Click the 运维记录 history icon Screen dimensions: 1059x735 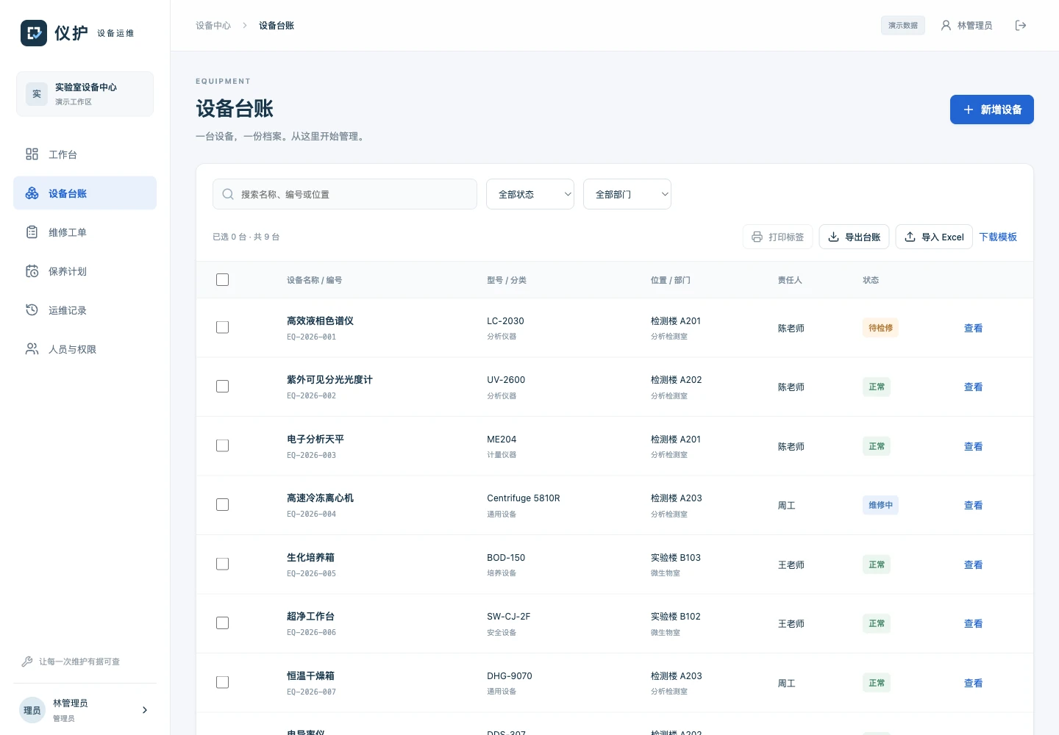point(32,310)
